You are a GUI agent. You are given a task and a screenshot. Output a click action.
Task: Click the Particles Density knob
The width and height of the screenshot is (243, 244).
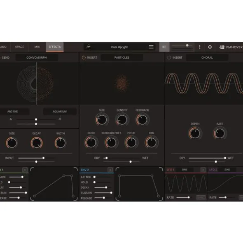coord(122,119)
